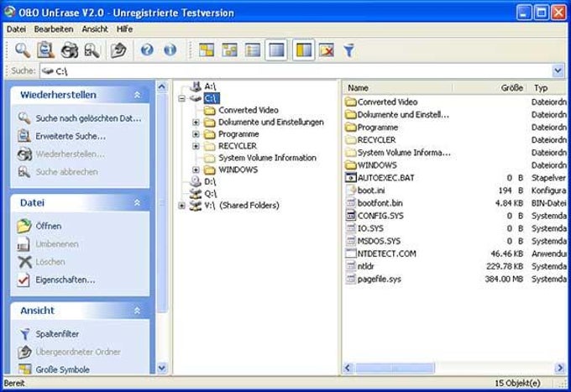Expand RECYCLER tree node
The width and height of the screenshot is (571, 392).
[x=196, y=146]
